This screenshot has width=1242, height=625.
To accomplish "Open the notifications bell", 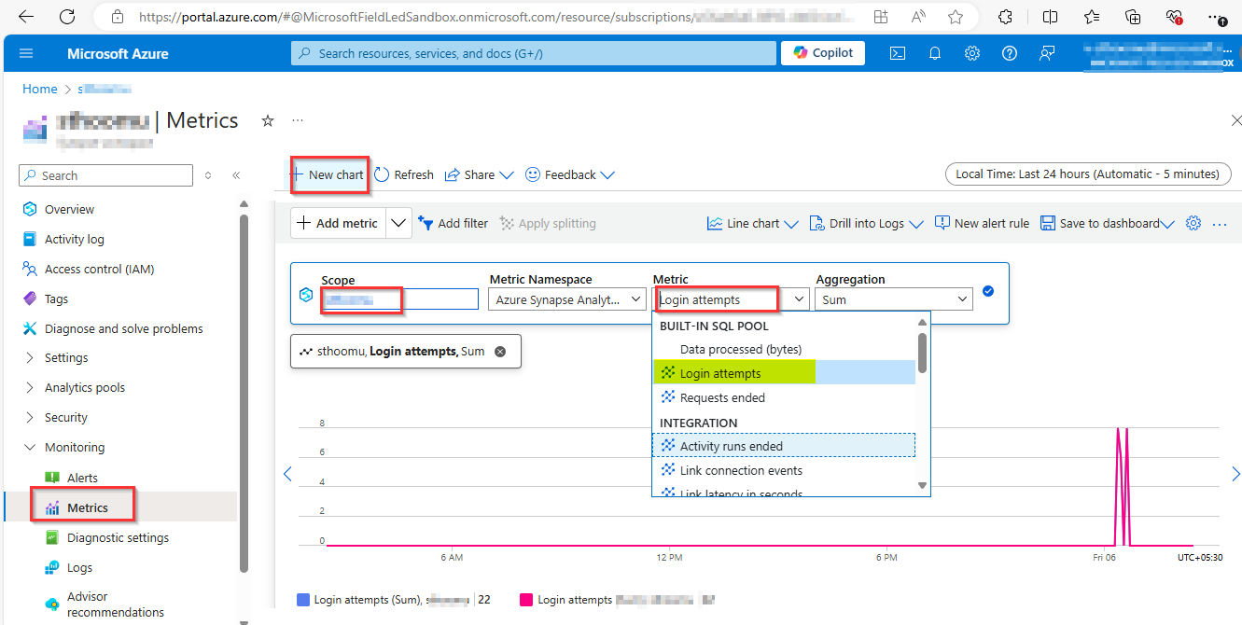I will (934, 53).
